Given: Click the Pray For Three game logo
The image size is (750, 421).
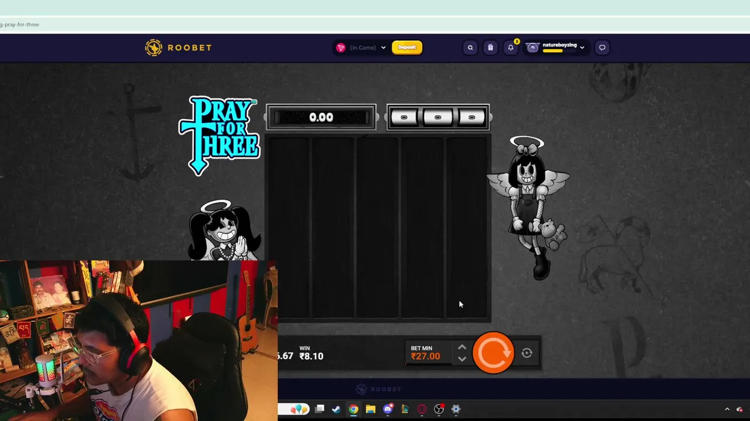Looking at the screenshot, I should click(219, 136).
